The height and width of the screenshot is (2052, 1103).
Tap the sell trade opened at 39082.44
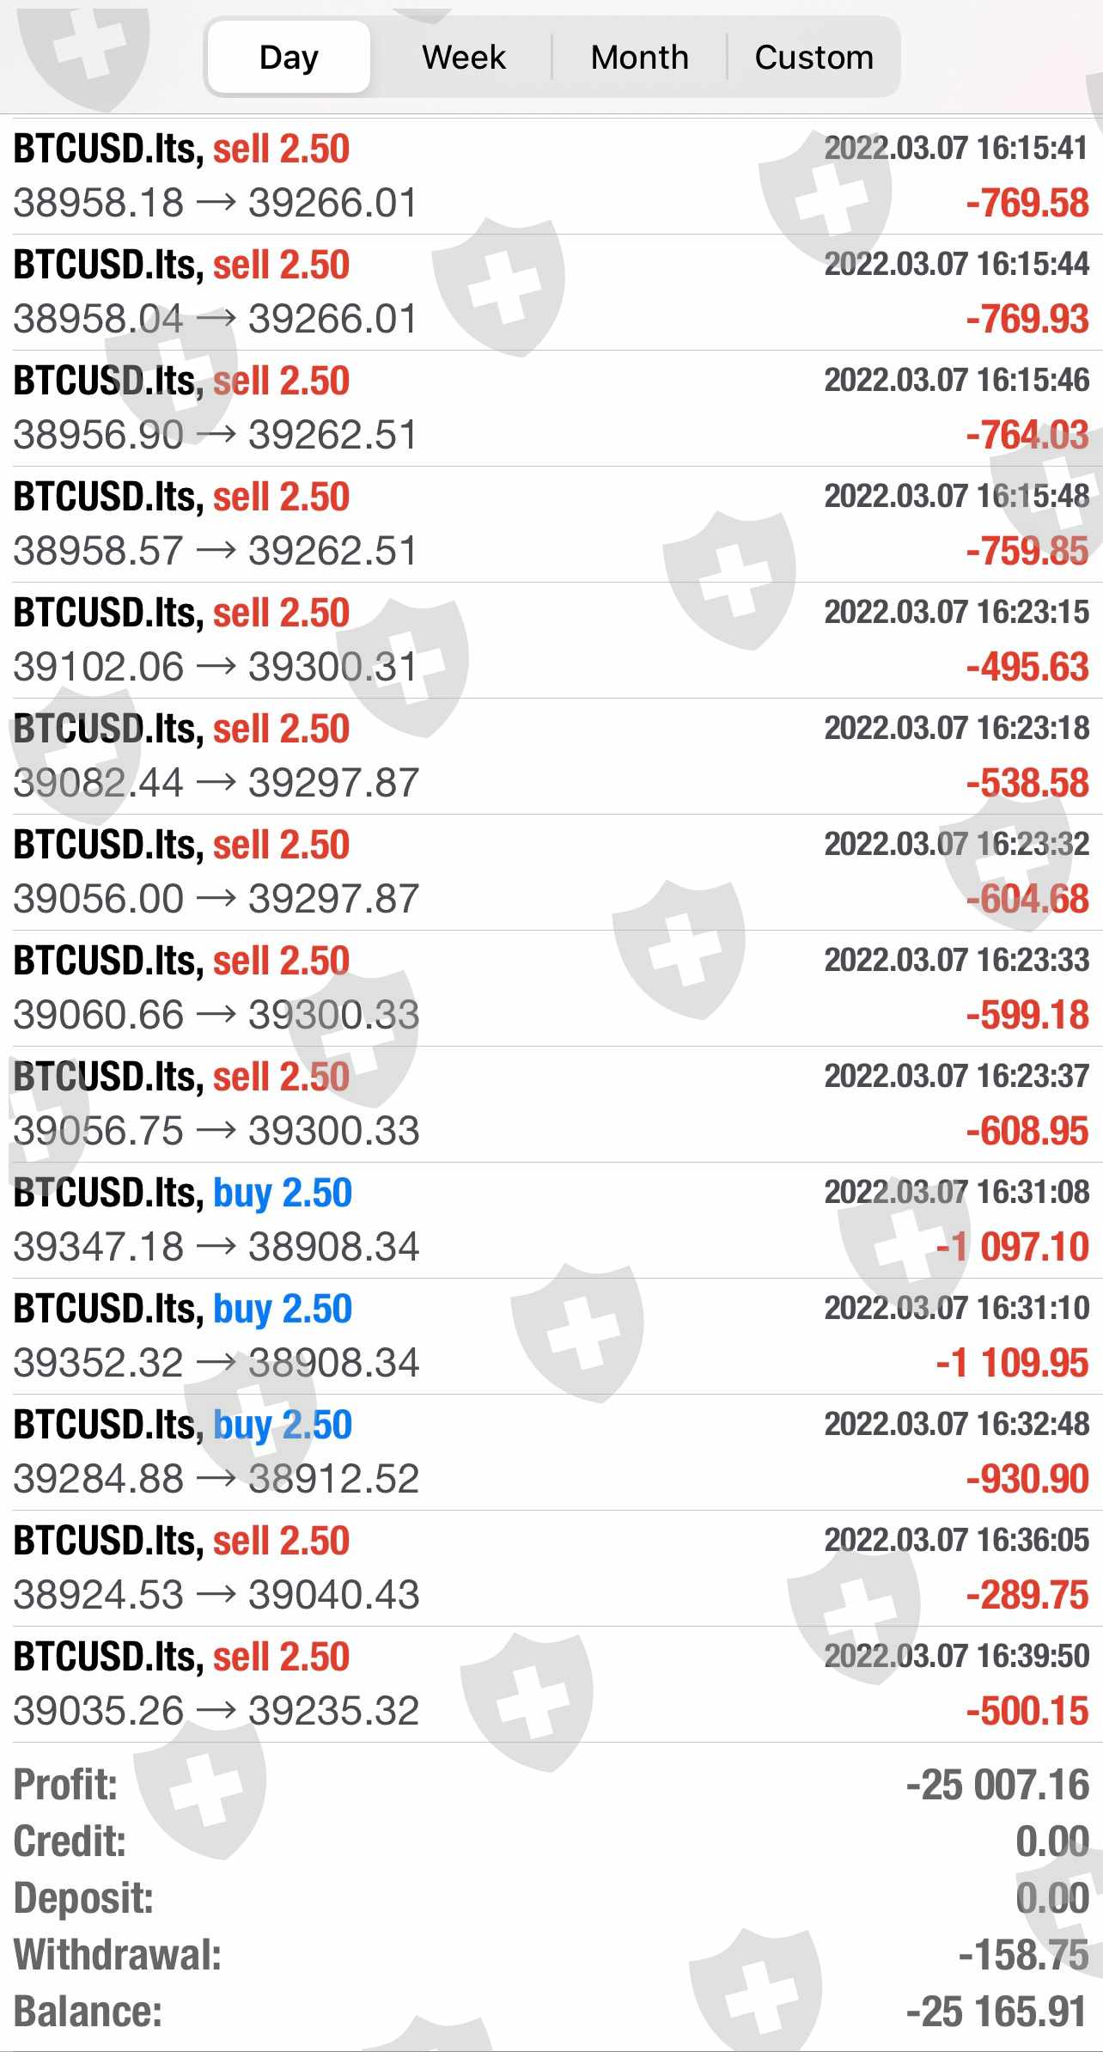[550, 756]
